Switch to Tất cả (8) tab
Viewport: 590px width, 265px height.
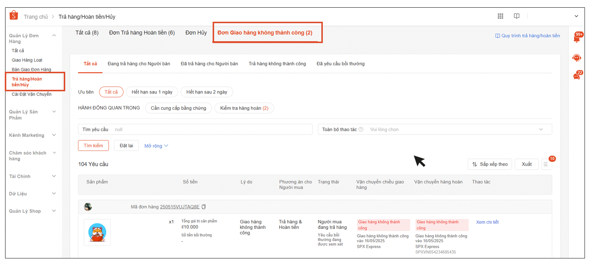pos(87,33)
